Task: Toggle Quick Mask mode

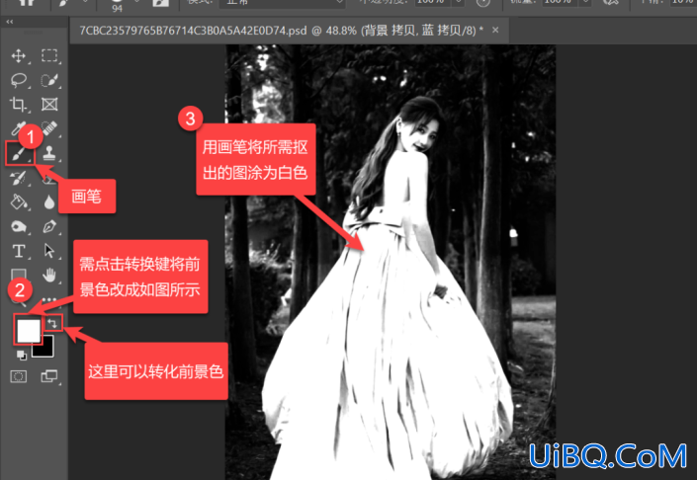Action: click(x=18, y=376)
